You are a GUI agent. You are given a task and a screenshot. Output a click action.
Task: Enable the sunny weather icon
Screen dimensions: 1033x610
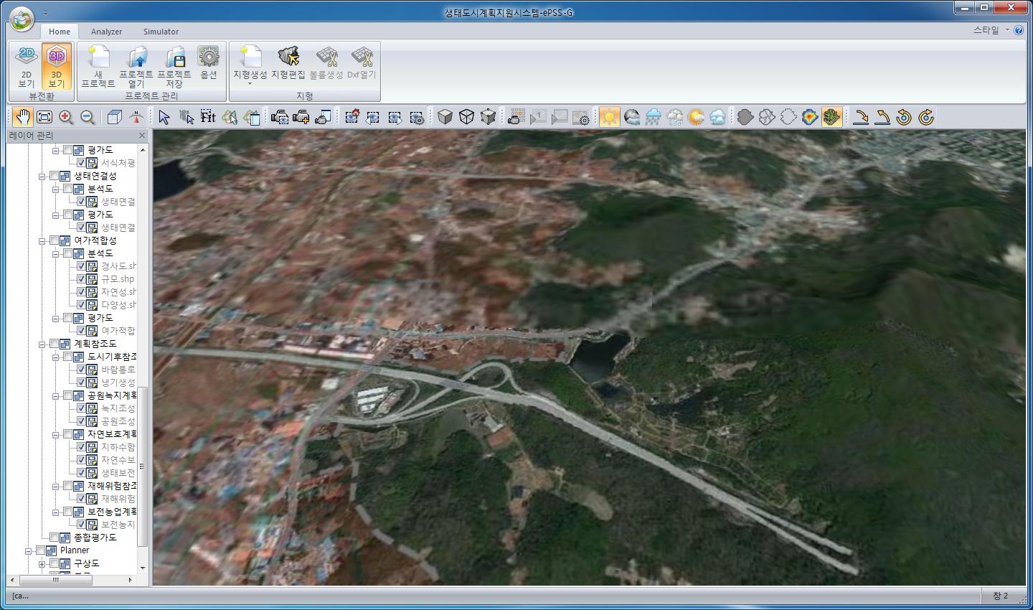point(610,117)
